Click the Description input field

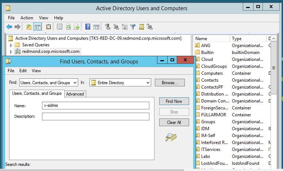coord(96,116)
